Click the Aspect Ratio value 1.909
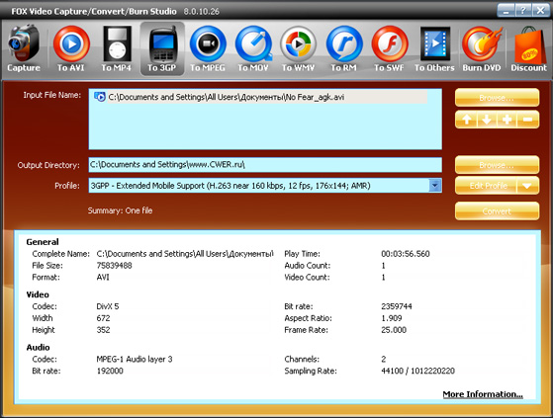553x418 pixels. (x=392, y=318)
